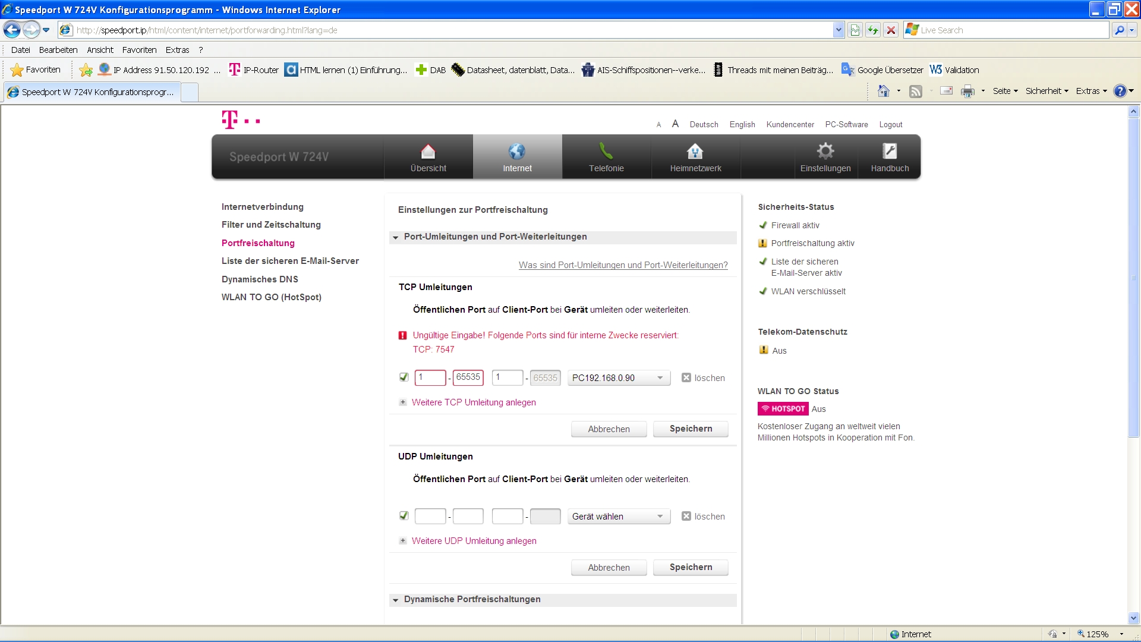Click the Help question mark icon
This screenshot has height=642, width=1141.
tap(1120, 91)
